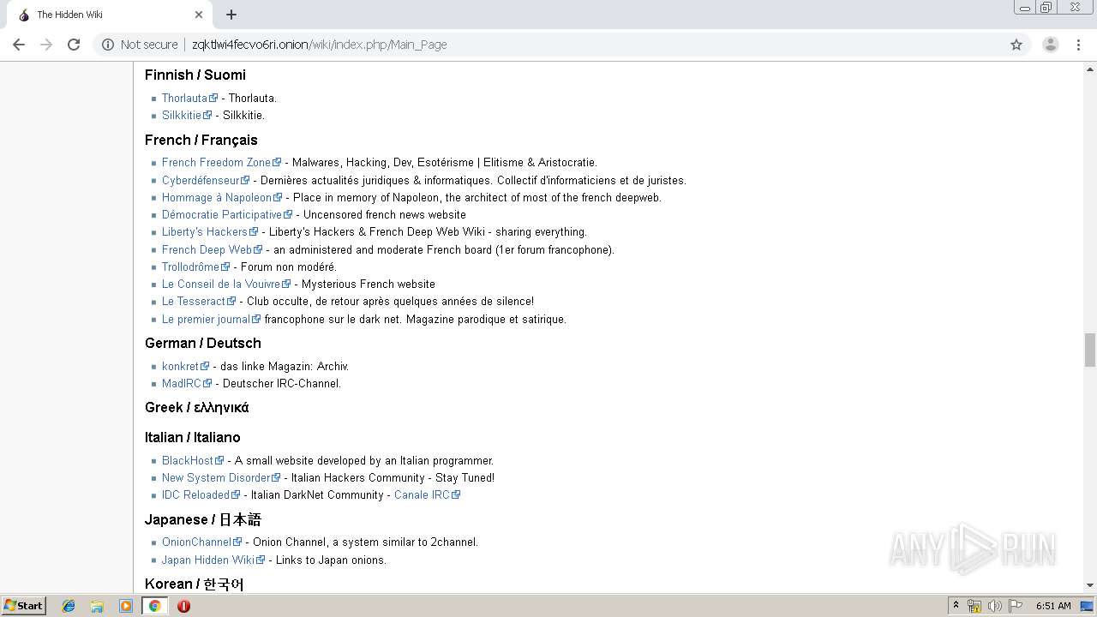Switch to Chrome taskbar button
The width and height of the screenshot is (1097, 617).
[x=154, y=606]
